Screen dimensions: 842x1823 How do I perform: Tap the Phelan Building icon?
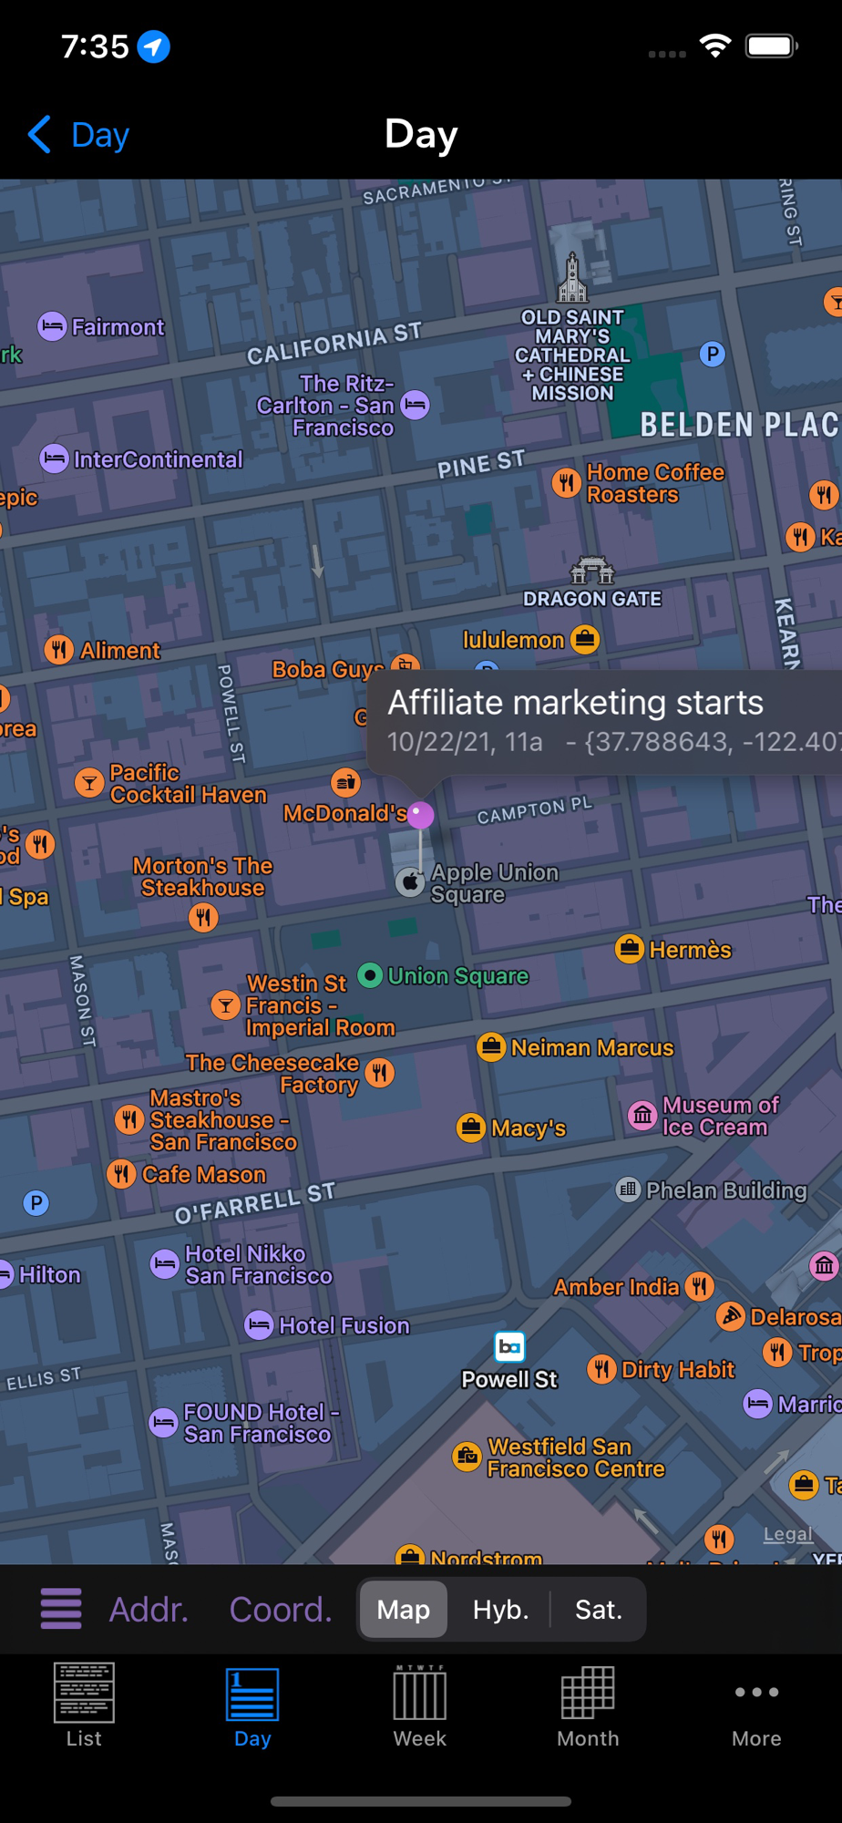point(628,1189)
